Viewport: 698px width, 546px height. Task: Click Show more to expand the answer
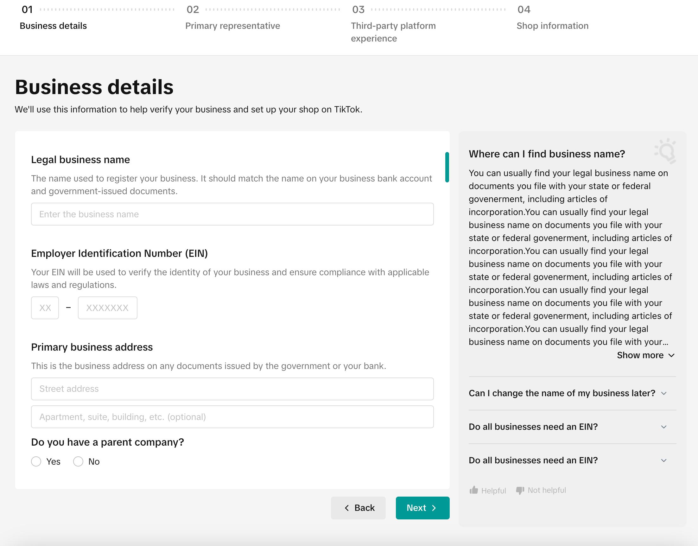[x=645, y=355]
